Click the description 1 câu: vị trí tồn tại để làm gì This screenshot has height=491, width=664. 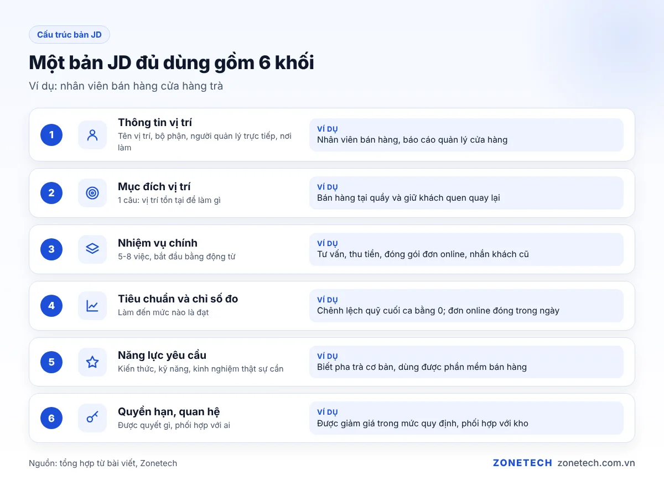(169, 200)
